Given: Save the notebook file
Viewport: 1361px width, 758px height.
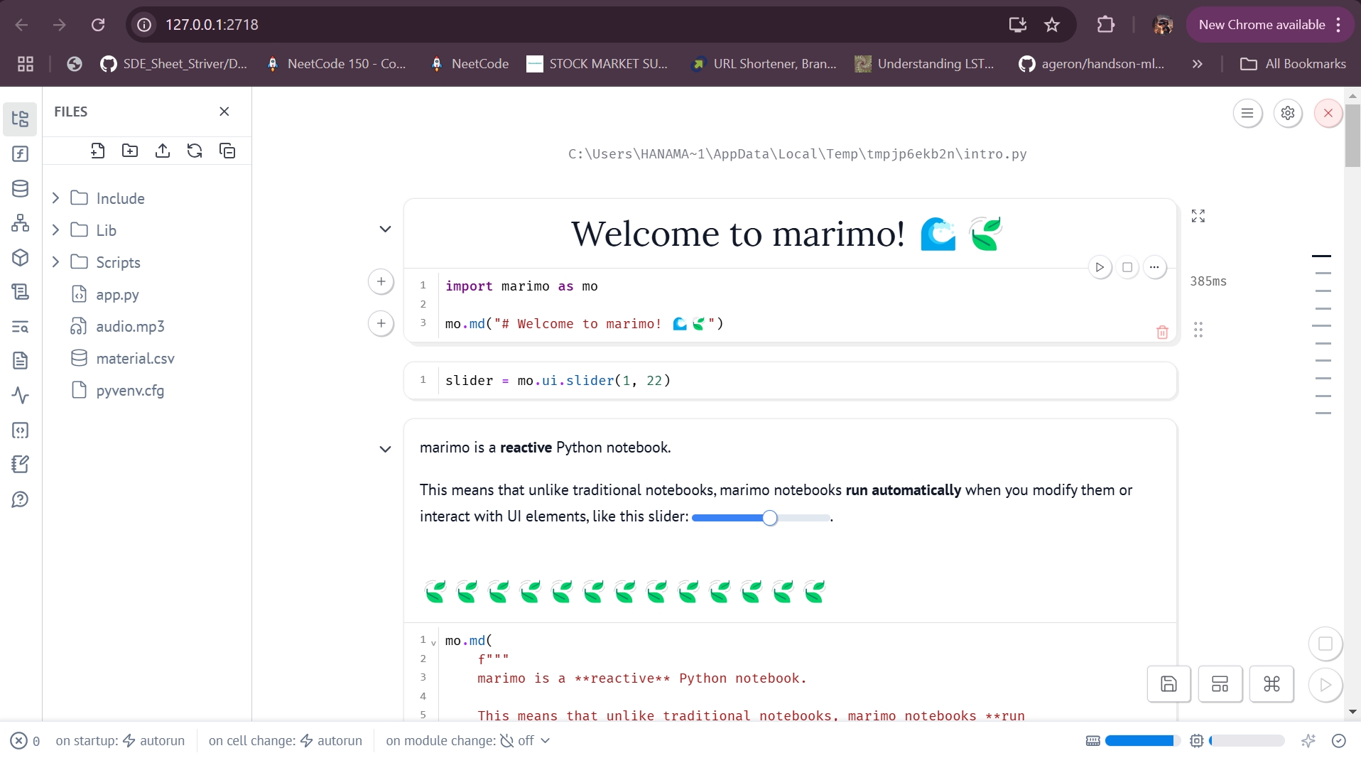Looking at the screenshot, I should (x=1168, y=684).
